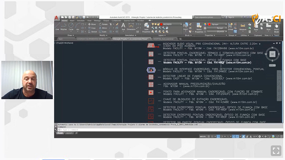This screenshot has width=285, height=160.
Task: Open the Home ribbon tab
Action: pos(64,21)
